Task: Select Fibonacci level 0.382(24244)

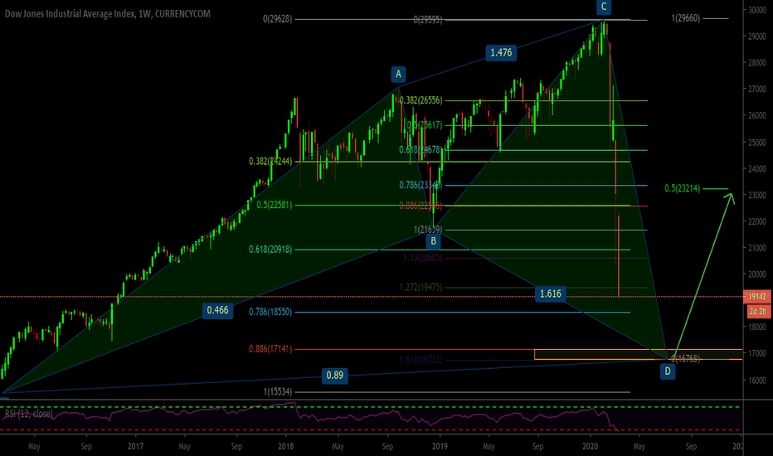Action: 270,161
